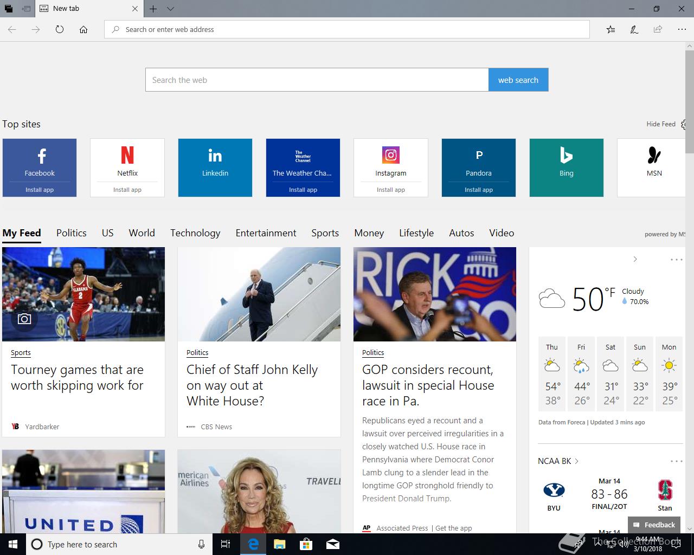This screenshot has height=555, width=694.
Task: Click Install app under Facebook
Action: (x=40, y=190)
